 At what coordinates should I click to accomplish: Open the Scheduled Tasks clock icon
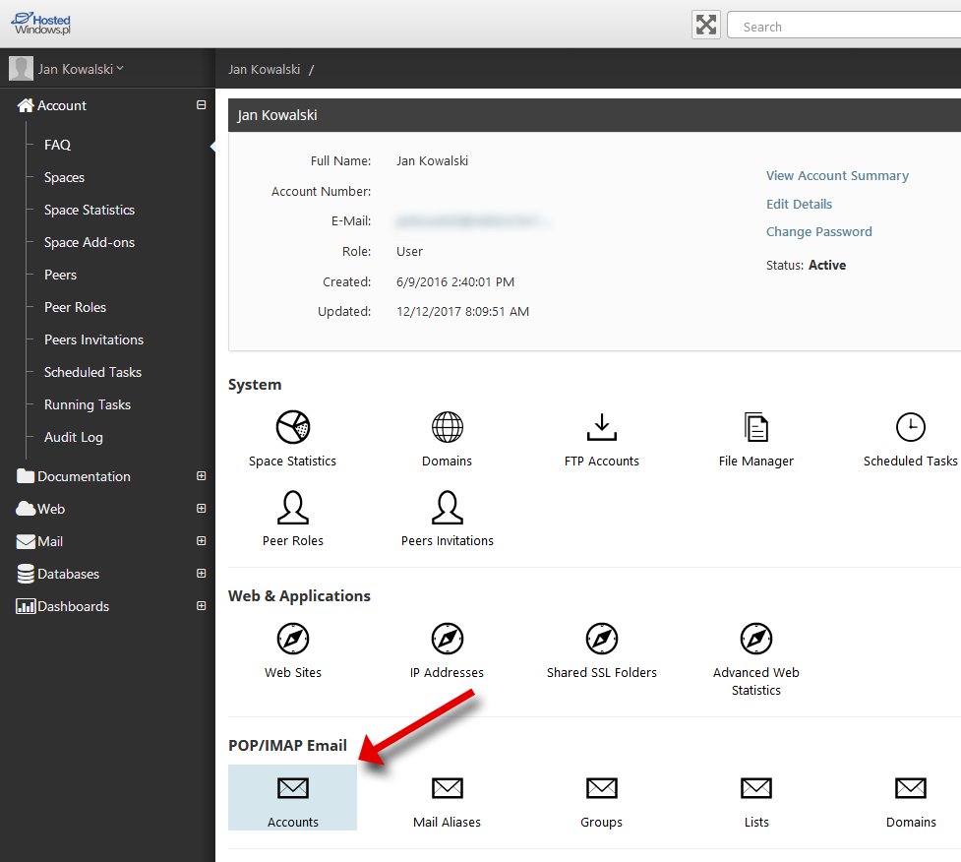click(x=911, y=427)
